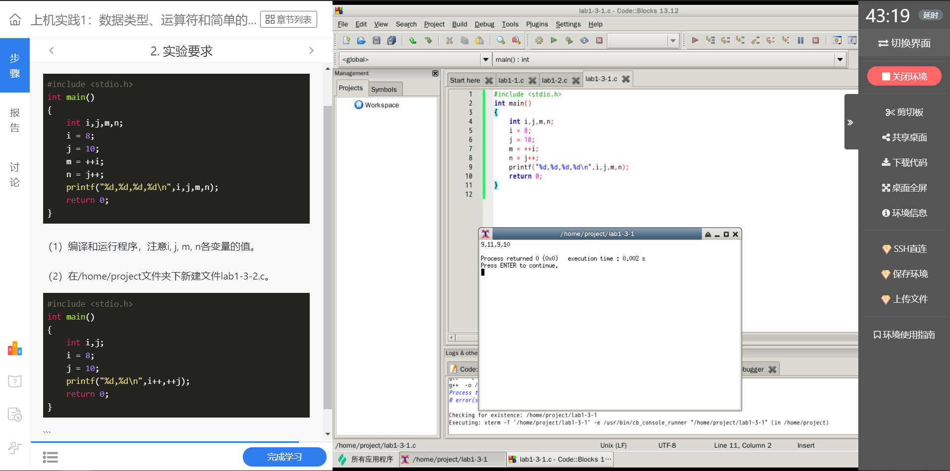
Task: Click the New file toolbar icon
Action: [x=346, y=41]
